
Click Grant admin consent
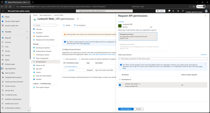pyautogui.click(x=97, y=59)
